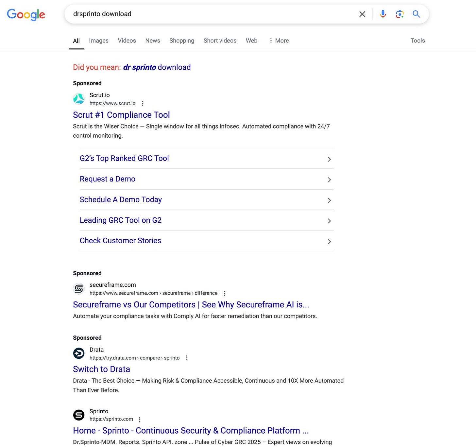Click the https://sprinto.com URL text

[x=111, y=419]
